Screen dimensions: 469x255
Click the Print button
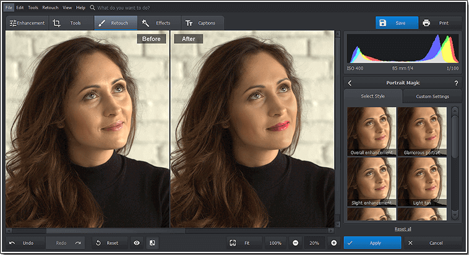pyautogui.click(x=441, y=23)
